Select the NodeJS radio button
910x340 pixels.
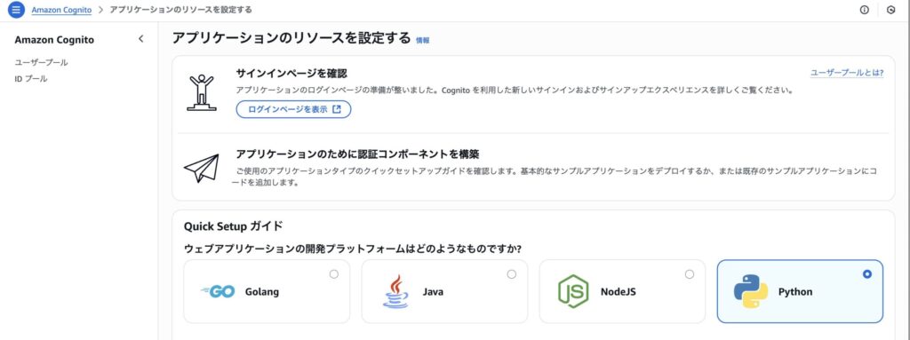(689, 273)
